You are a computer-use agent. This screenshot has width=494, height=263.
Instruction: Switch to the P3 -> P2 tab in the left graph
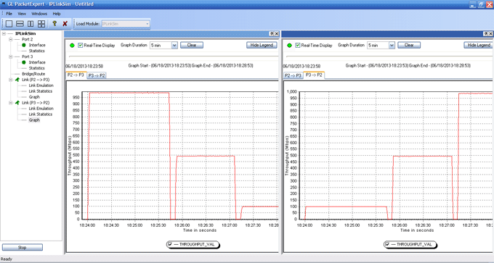[x=97, y=75]
